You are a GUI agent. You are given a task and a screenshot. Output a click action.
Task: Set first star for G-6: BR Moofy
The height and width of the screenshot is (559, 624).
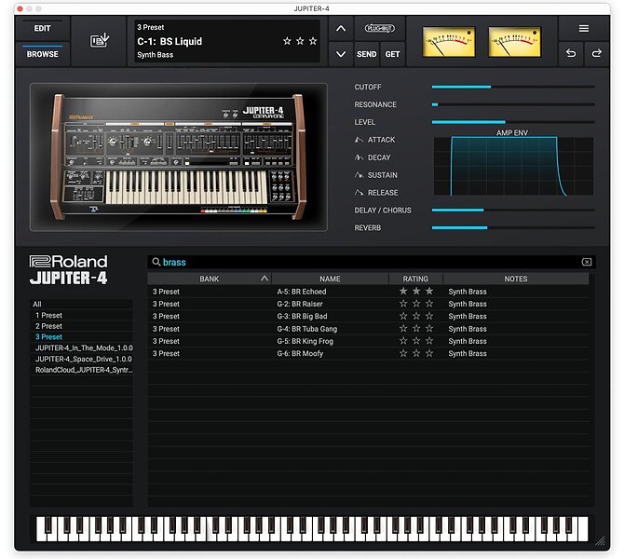[x=403, y=353]
